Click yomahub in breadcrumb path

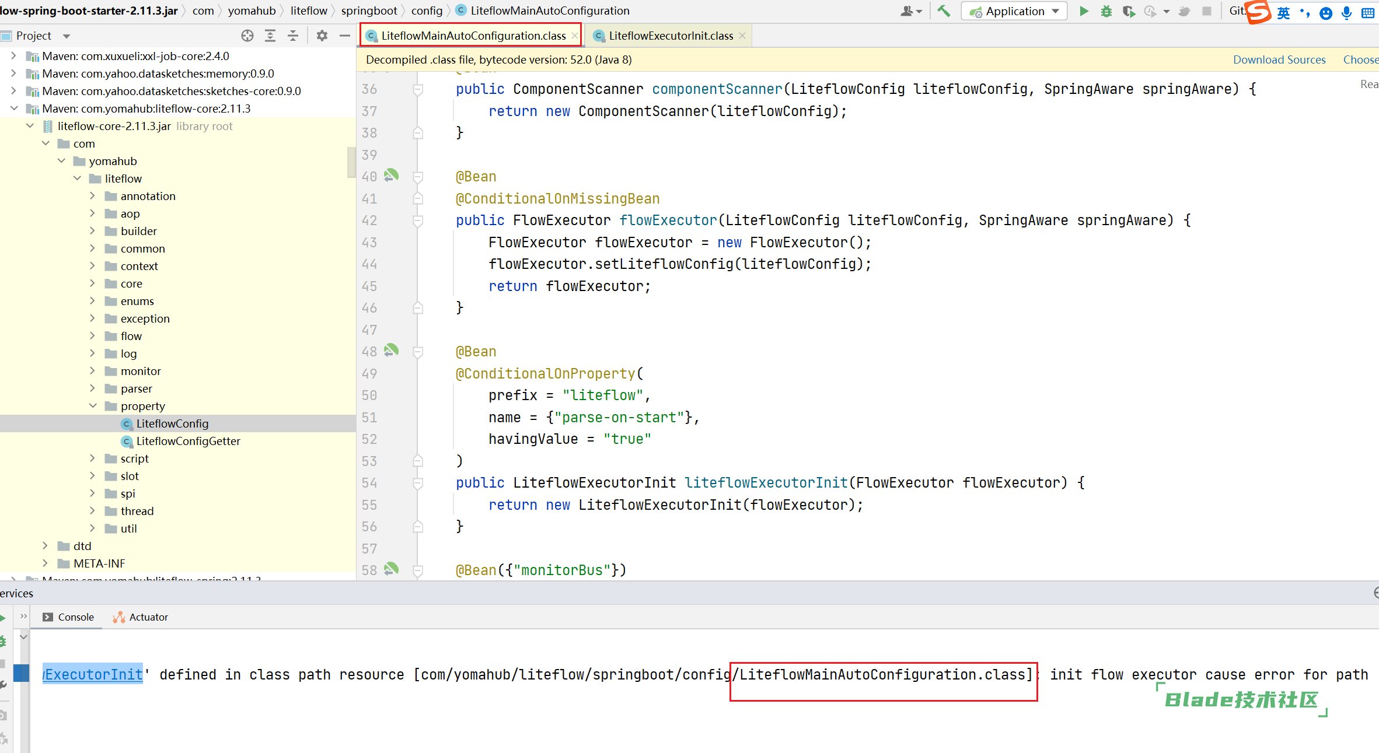click(x=252, y=10)
